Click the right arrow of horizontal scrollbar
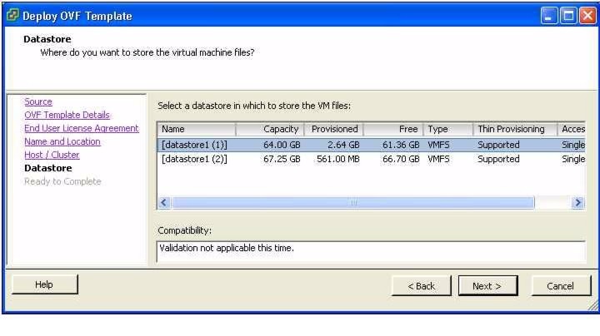Screen dimensions: 600x336 pyautogui.click(x=577, y=202)
